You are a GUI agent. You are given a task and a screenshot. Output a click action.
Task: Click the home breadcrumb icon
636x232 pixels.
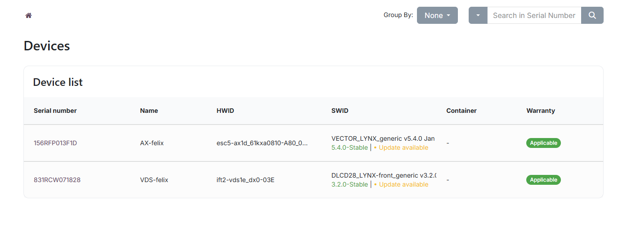coord(28,15)
